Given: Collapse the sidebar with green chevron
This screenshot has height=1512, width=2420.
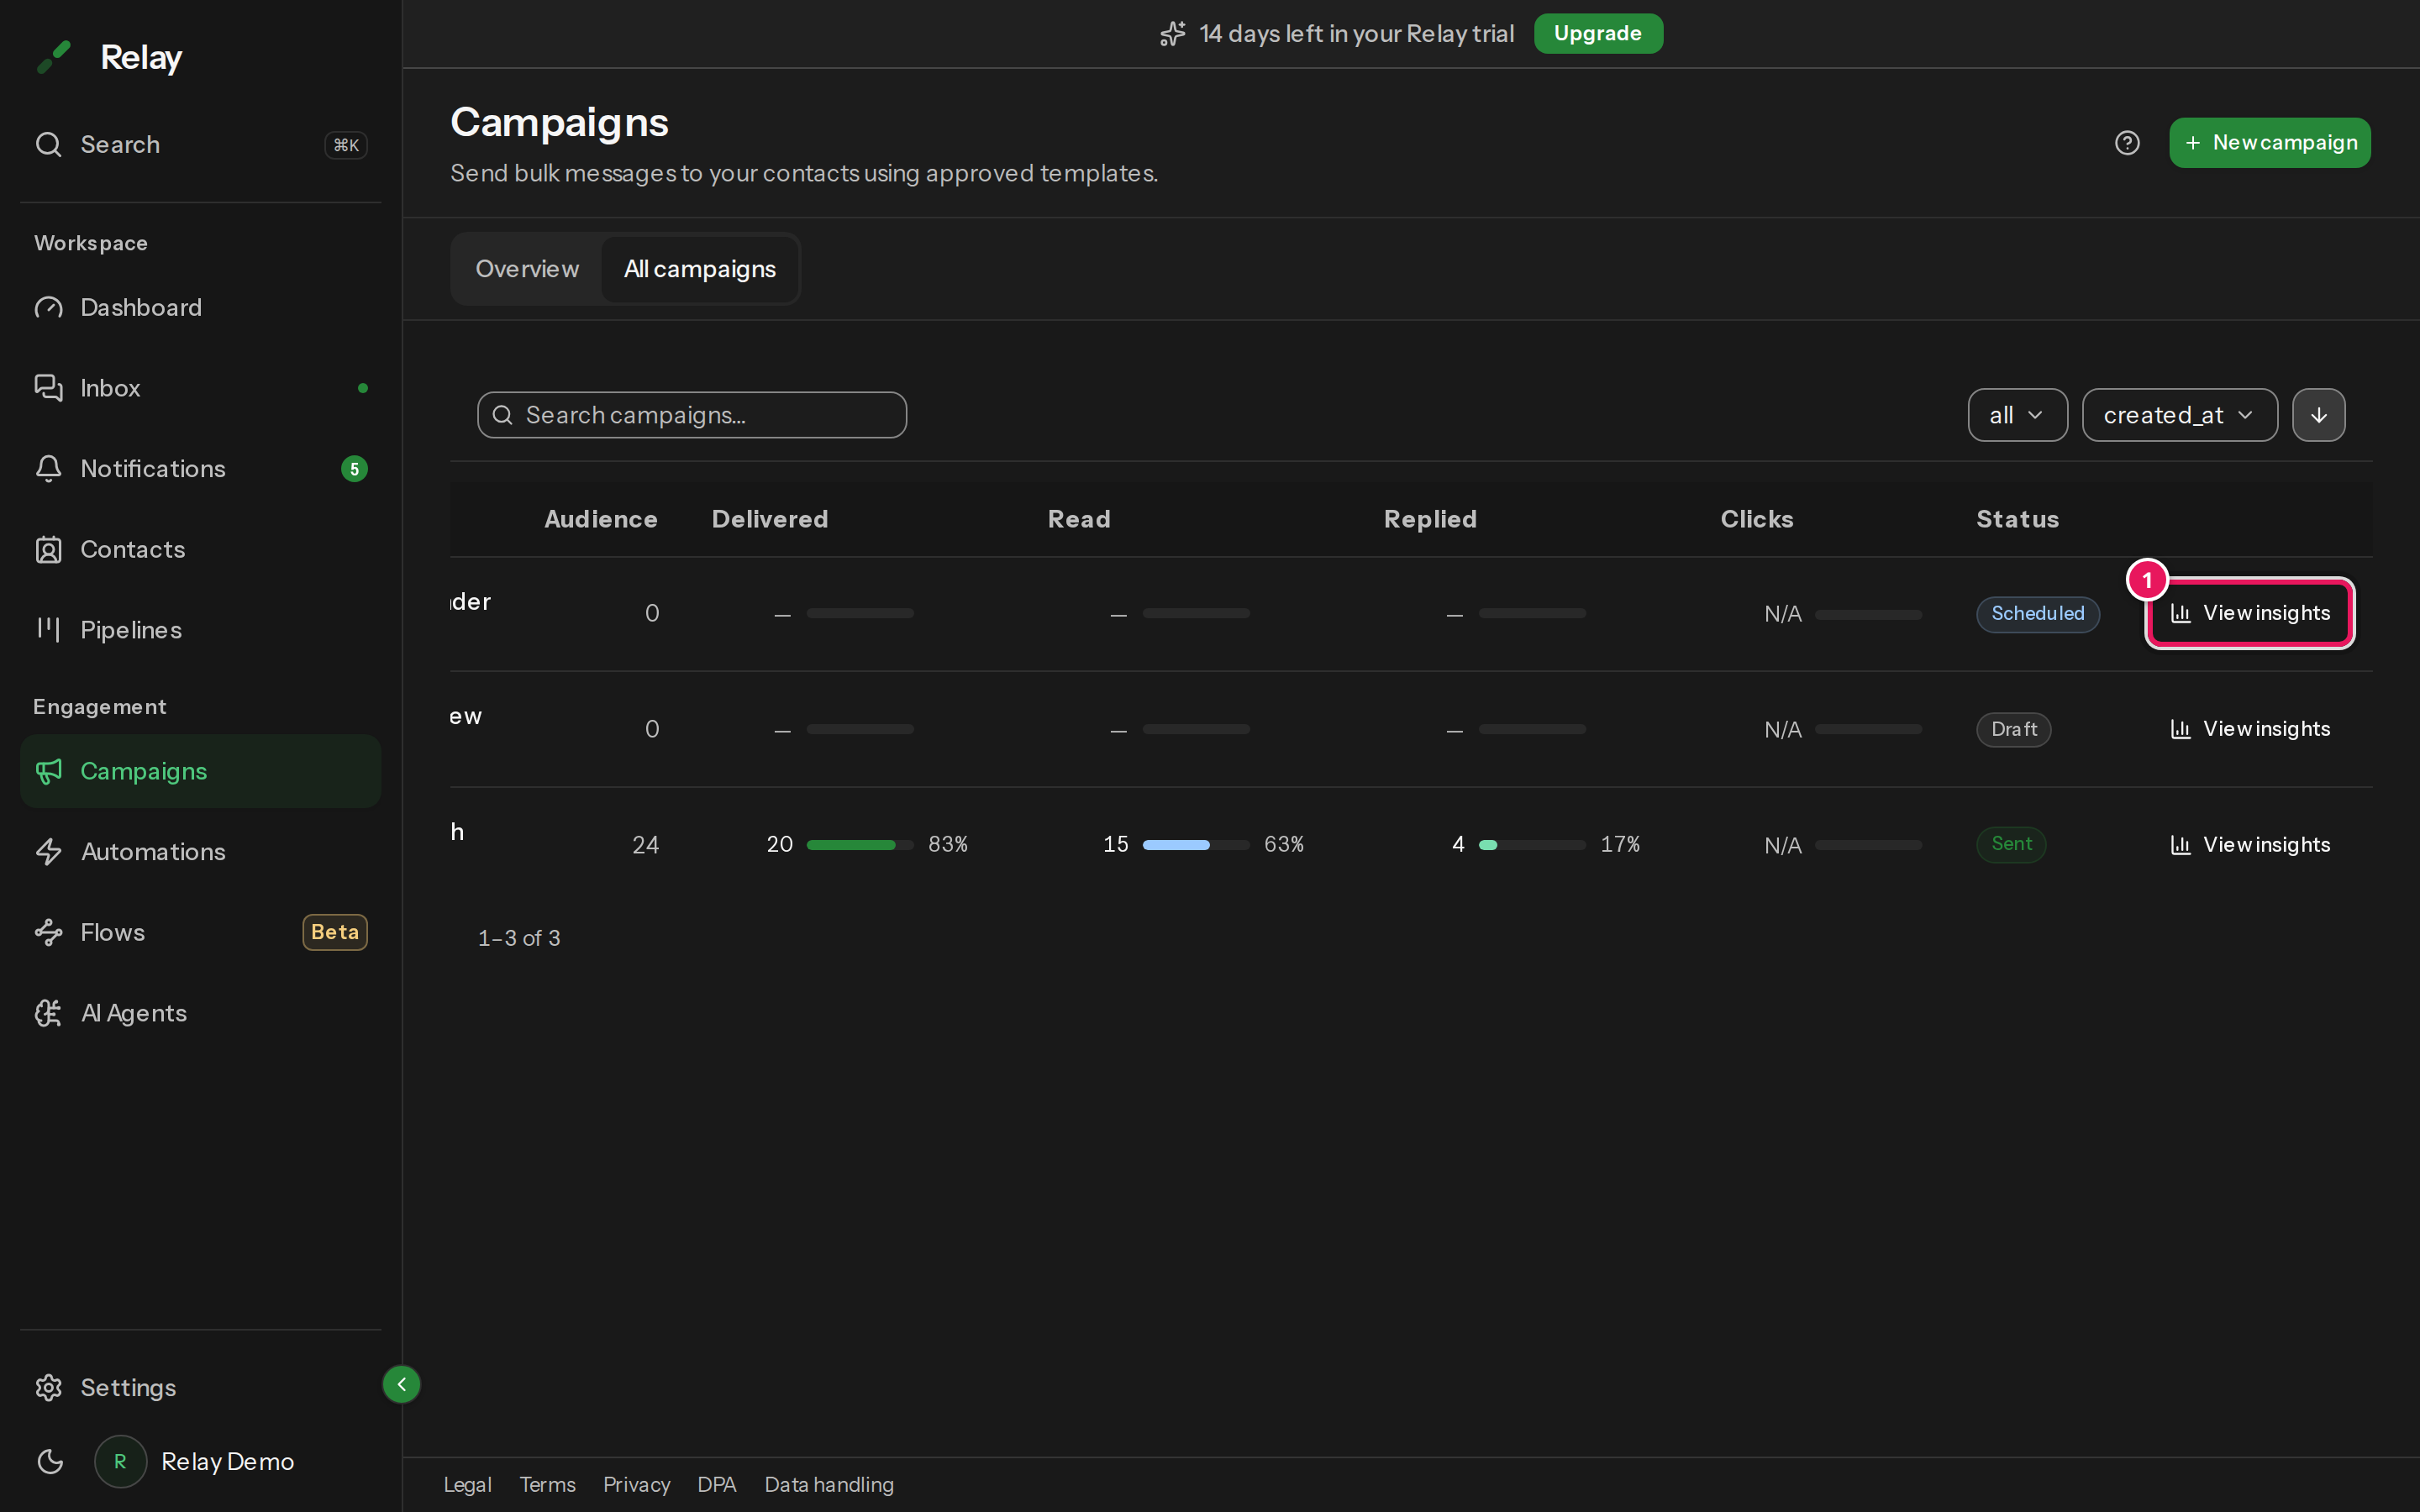Looking at the screenshot, I should [x=401, y=1384].
